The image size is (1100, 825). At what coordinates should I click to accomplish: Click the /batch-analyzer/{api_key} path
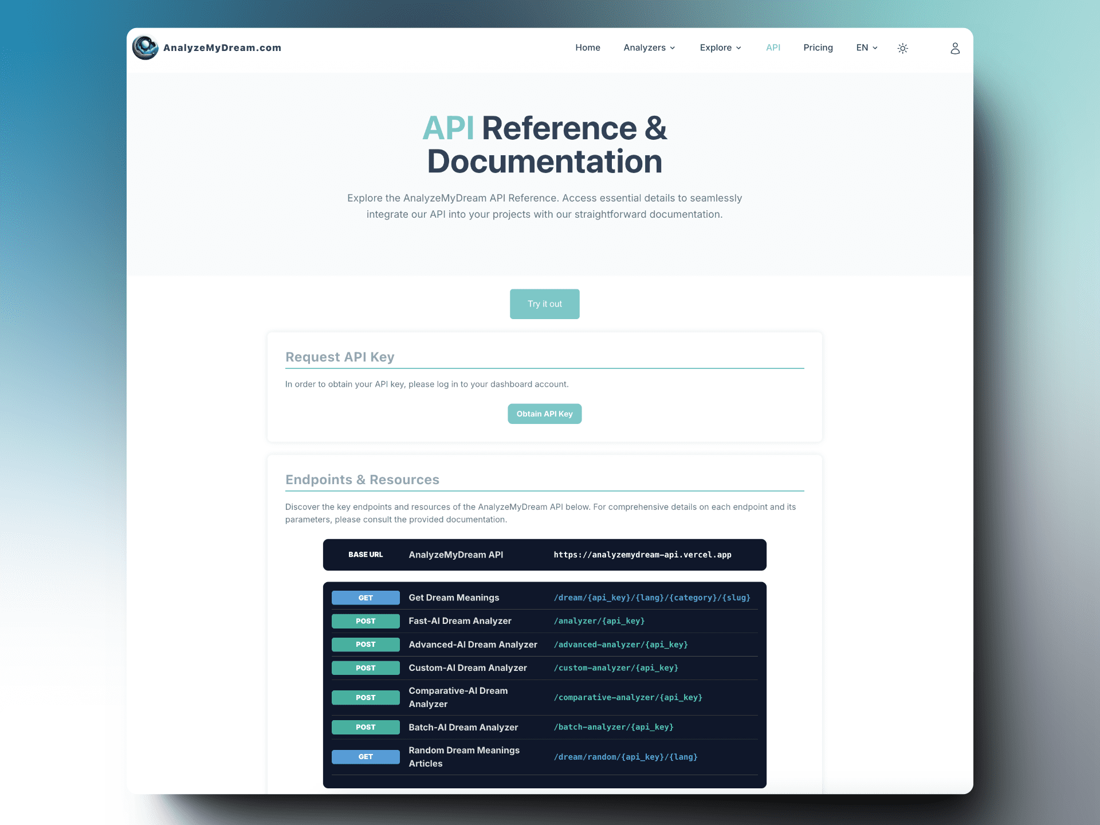(614, 727)
